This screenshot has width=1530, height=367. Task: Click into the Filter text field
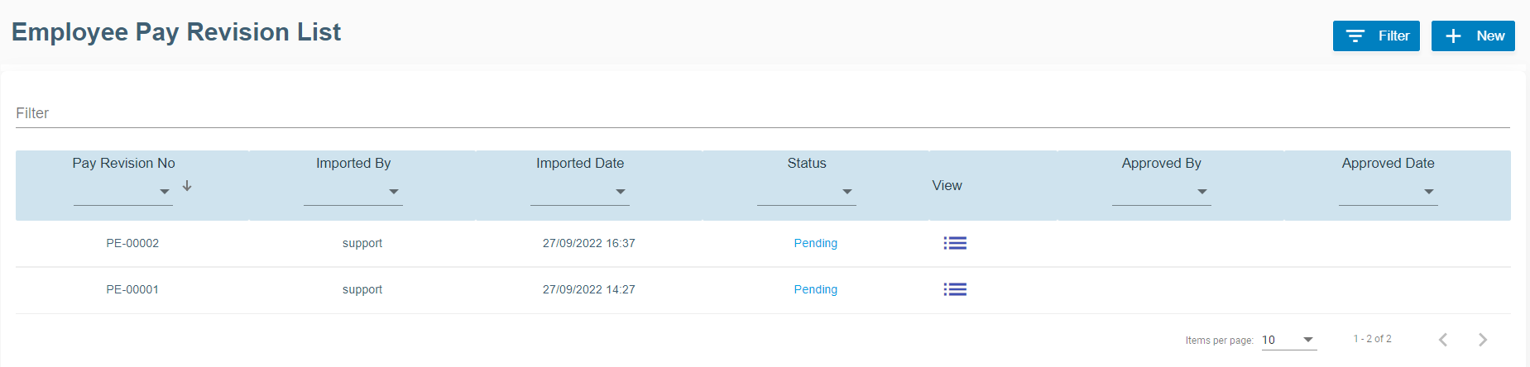click(761, 113)
